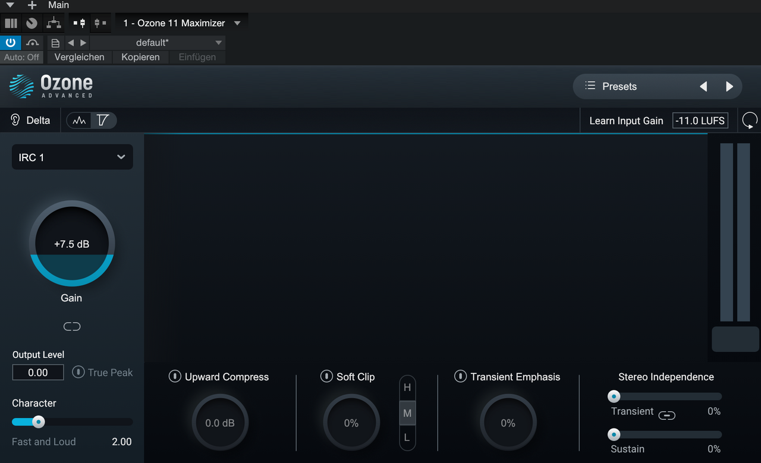Click the Einfügen button
The height and width of the screenshot is (463, 761).
click(197, 57)
